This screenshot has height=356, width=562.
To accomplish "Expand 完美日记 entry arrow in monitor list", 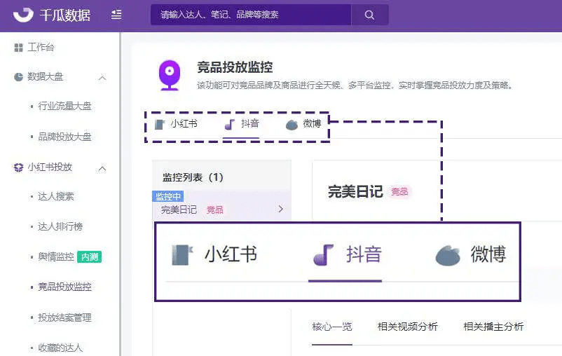I will pyautogui.click(x=280, y=209).
